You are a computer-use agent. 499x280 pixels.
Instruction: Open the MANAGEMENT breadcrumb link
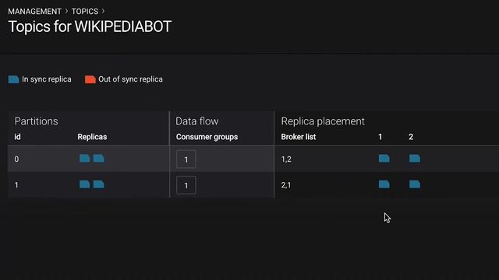(34, 12)
